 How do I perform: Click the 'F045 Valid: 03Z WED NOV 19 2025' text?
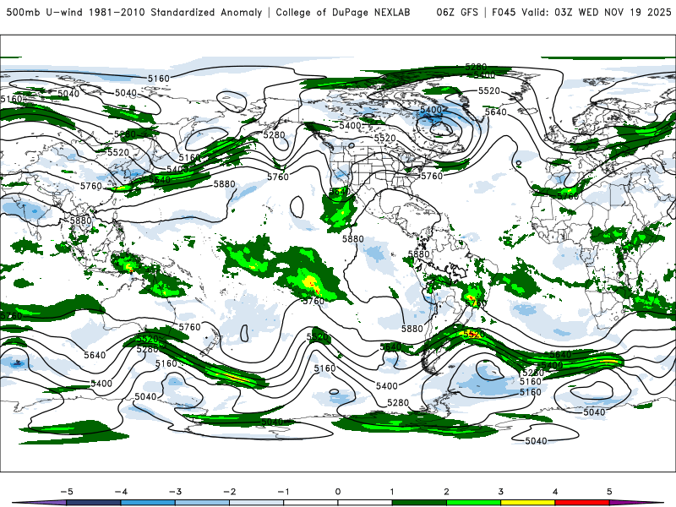[581, 12]
